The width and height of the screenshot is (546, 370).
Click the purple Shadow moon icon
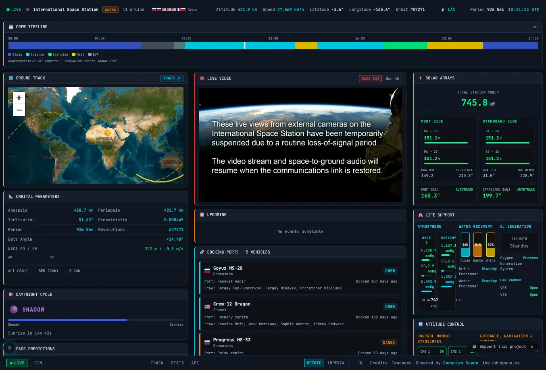[x=14, y=310]
